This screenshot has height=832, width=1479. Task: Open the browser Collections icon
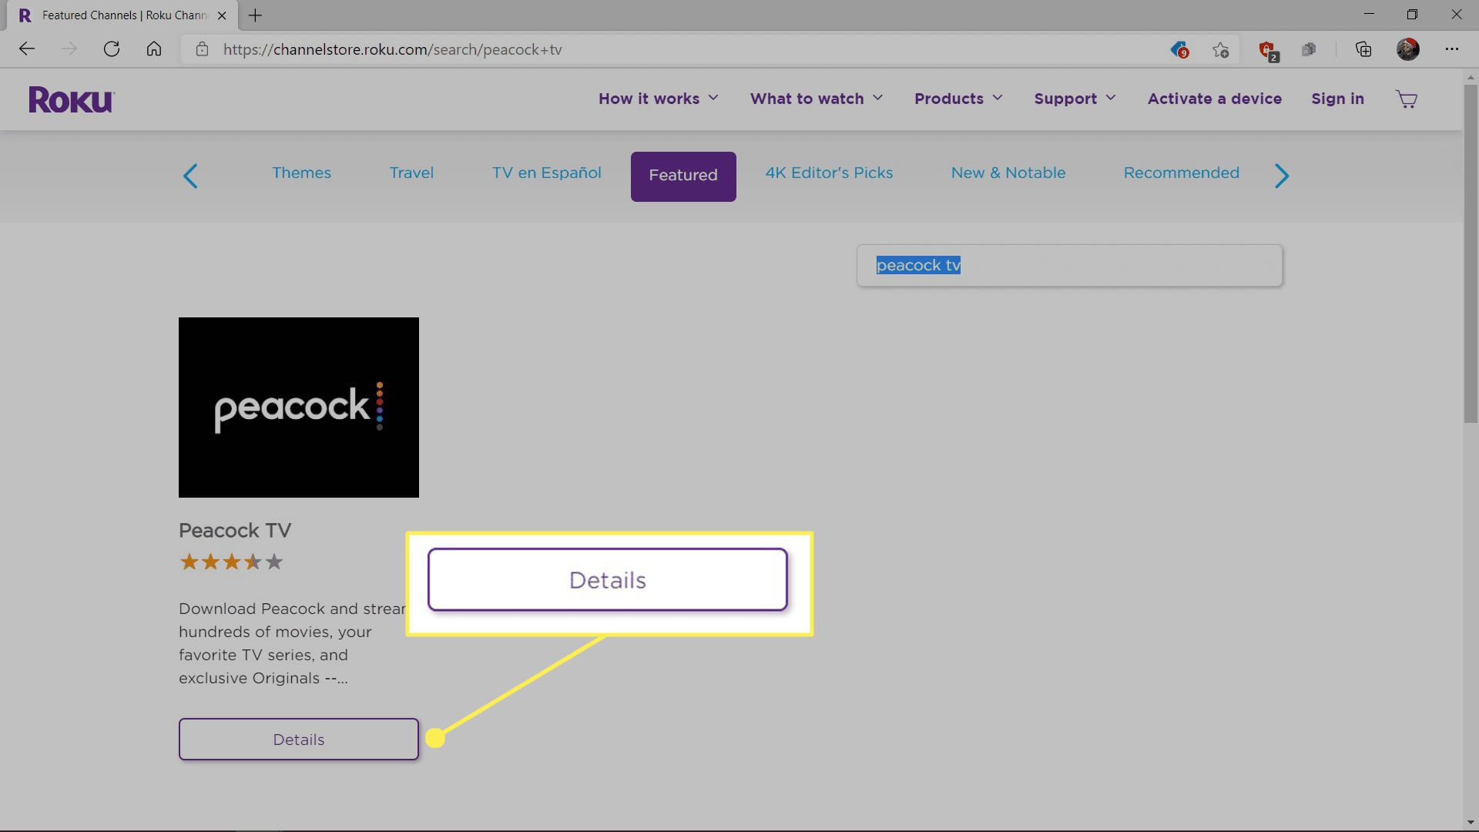click(x=1363, y=49)
